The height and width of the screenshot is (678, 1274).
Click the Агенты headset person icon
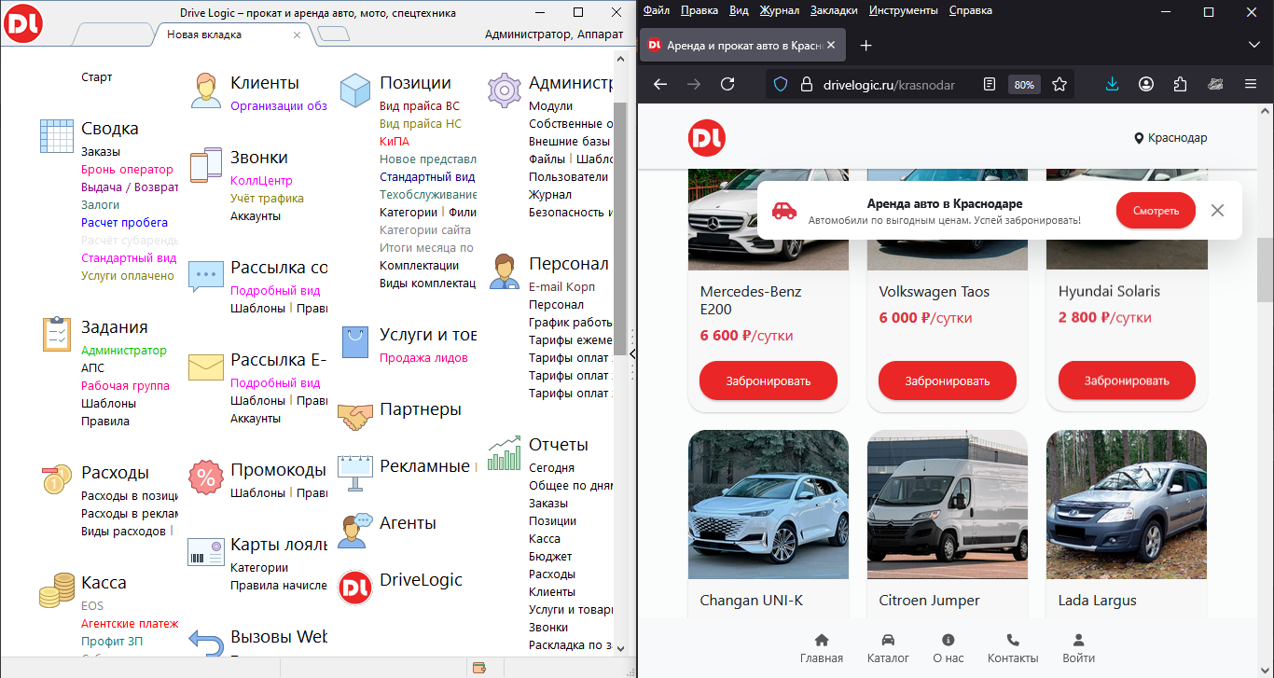coord(355,531)
